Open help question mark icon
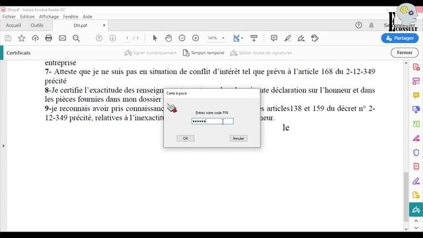The height and width of the screenshot is (238, 423). (x=358, y=25)
